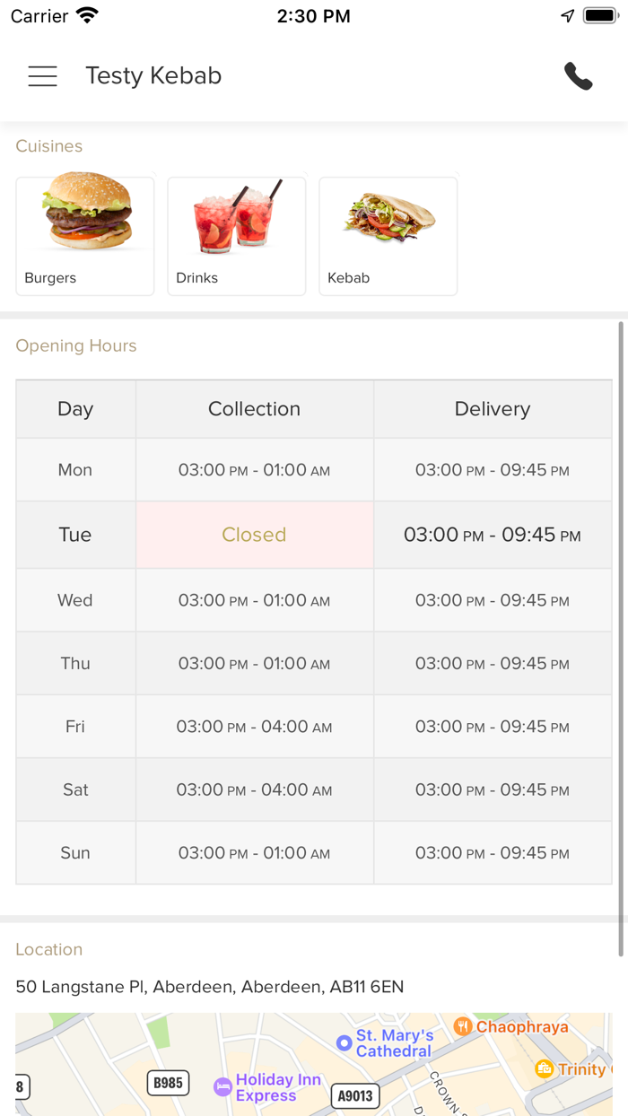Tap the Chaophraya restaurant map marker
The width and height of the screenshot is (628, 1116).
tap(463, 1026)
